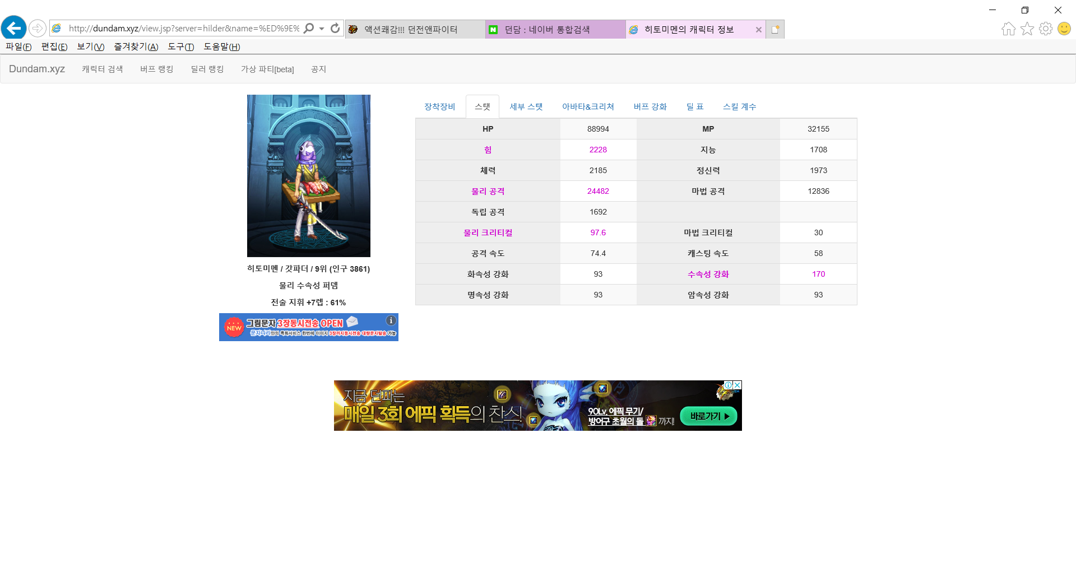Screen dimensions: 1076x577
Task: Click the 매일 3회 에픽 획득 banner ad
Action: click(x=538, y=406)
